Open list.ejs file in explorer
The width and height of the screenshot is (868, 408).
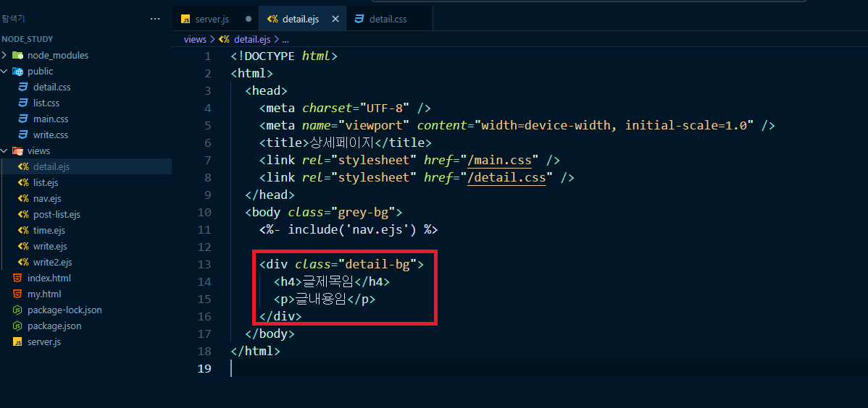click(46, 182)
